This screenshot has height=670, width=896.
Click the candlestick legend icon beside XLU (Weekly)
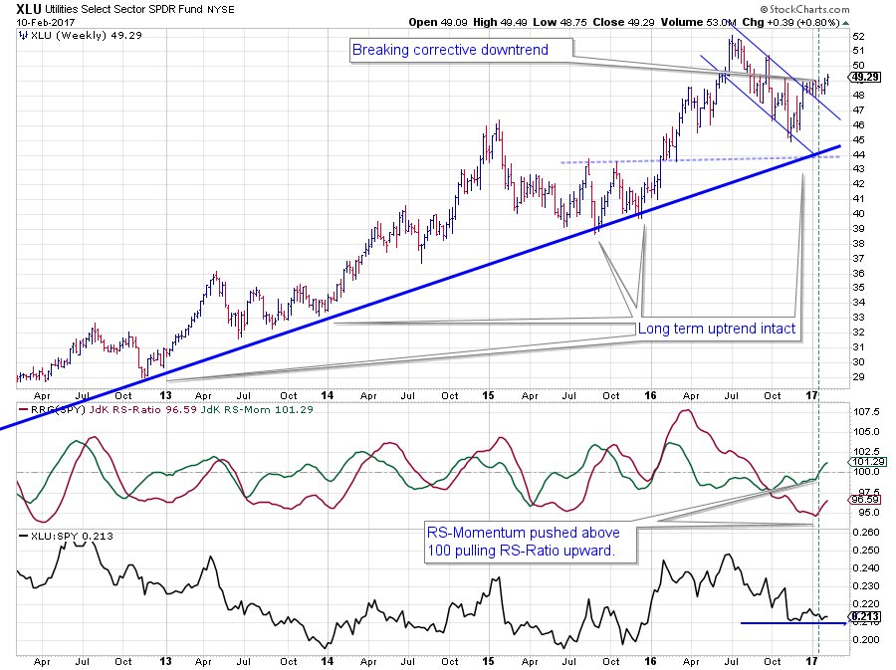[x=23, y=36]
